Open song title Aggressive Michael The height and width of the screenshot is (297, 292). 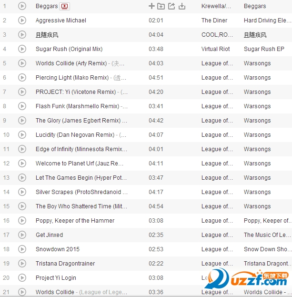click(x=61, y=20)
